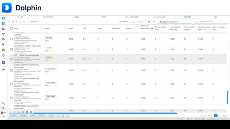The image size is (230, 129).
Task: Click the Spend column header
Action: tap(71, 28)
